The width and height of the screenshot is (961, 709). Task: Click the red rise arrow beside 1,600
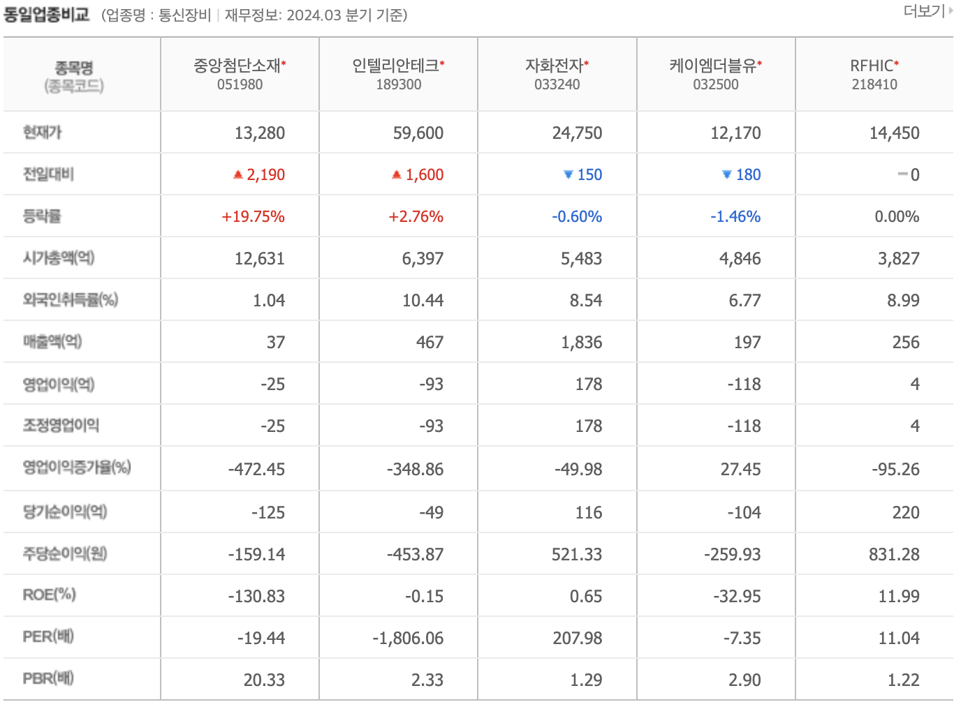[395, 174]
